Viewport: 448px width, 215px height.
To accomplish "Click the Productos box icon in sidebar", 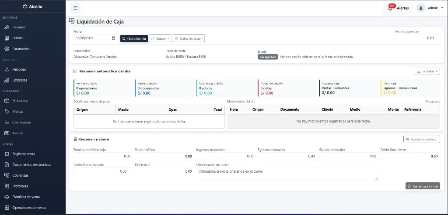I will (7, 101).
